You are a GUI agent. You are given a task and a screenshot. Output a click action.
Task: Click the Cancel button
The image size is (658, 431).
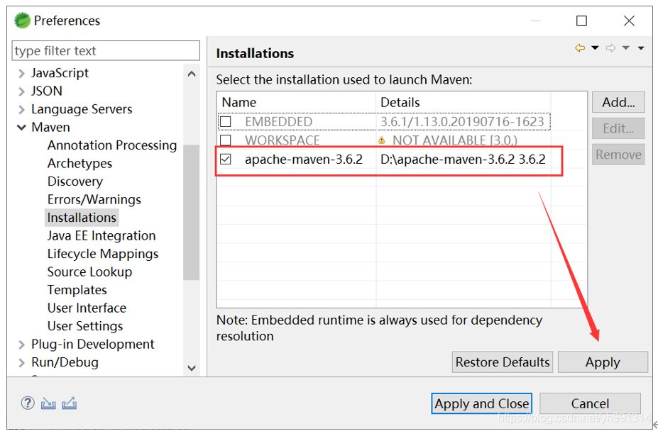tap(590, 403)
